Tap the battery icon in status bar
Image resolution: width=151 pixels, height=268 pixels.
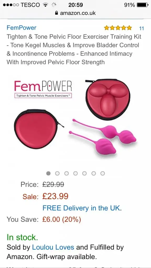142,5
